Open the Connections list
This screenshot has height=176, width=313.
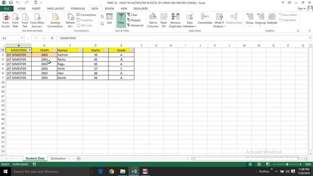pos(86,15)
